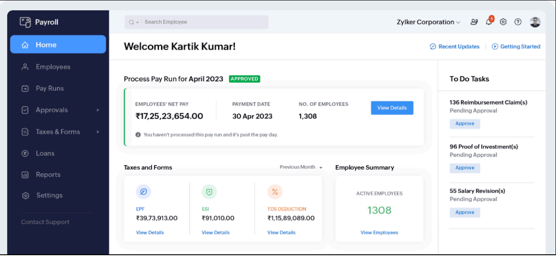Approve the 136 Reimbursement Claims
Viewport: 556px width, 257px height.
click(x=465, y=124)
